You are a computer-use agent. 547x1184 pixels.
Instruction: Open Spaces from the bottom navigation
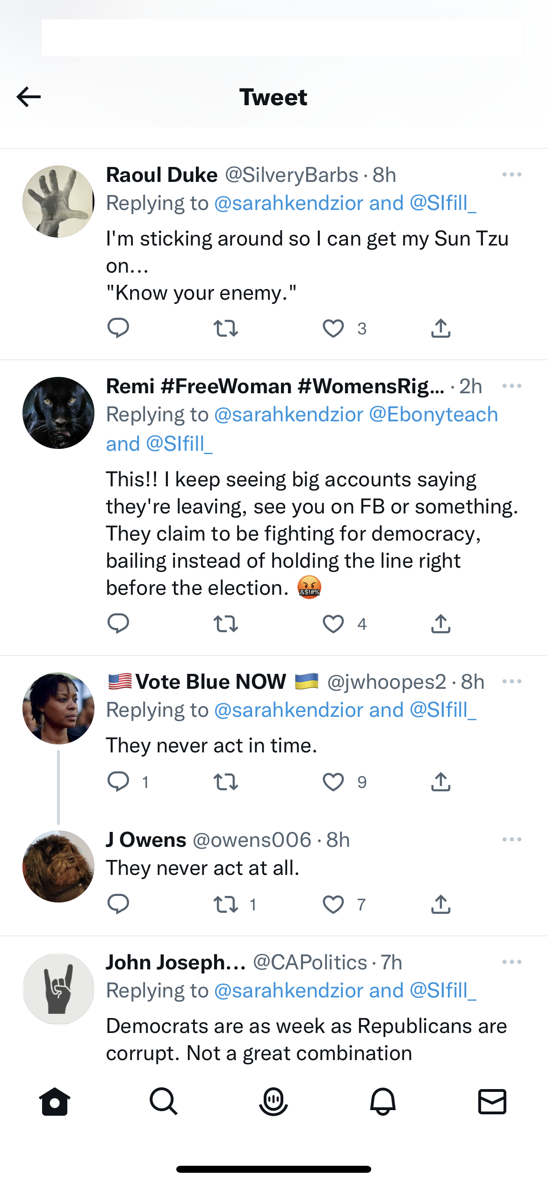[273, 1102]
